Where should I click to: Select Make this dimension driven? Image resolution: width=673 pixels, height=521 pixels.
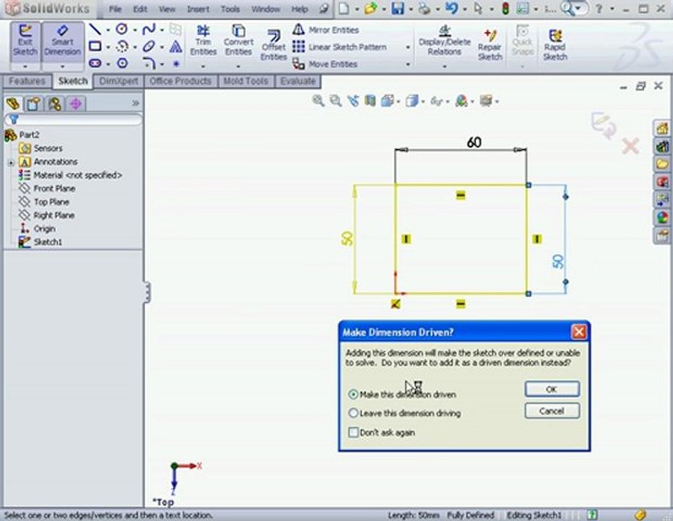353,394
